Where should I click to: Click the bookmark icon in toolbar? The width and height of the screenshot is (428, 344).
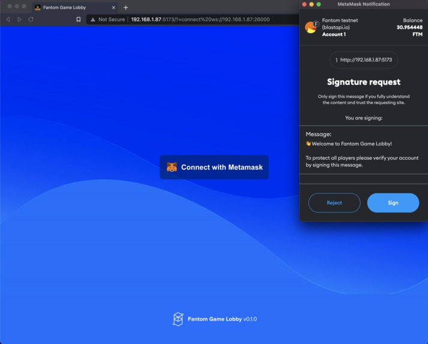(79, 19)
